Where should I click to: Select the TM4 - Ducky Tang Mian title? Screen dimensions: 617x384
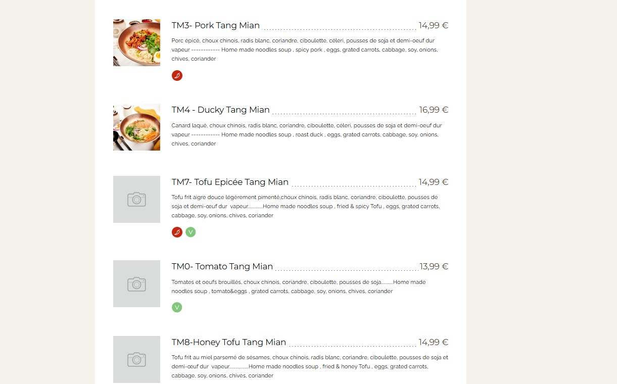[220, 110]
